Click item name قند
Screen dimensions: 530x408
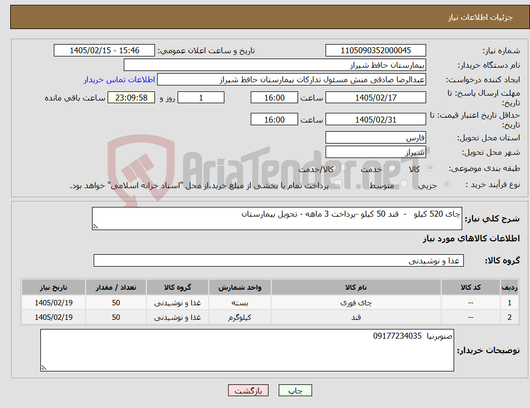point(356,317)
